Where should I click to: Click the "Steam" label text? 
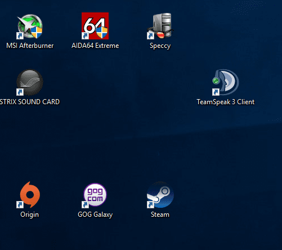point(160,215)
